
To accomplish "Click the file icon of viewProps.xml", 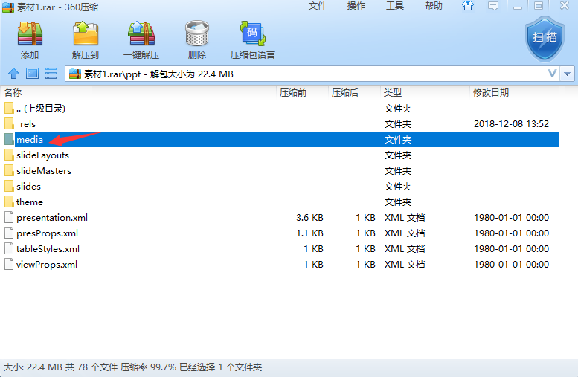I will (x=9, y=264).
